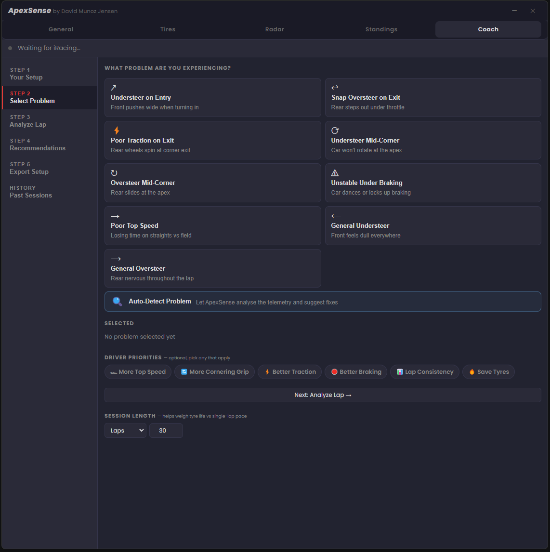Click the grip icon on More Cornering Grip
The height and width of the screenshot is (552, 550).
click(183, 371)
